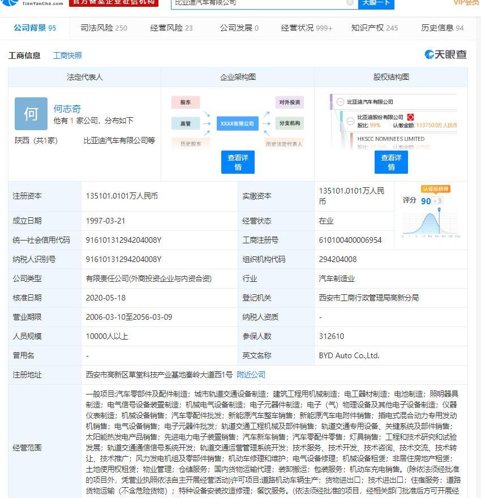
Task: Click the founding date 1997-03-21
Action: pos(105,221)
